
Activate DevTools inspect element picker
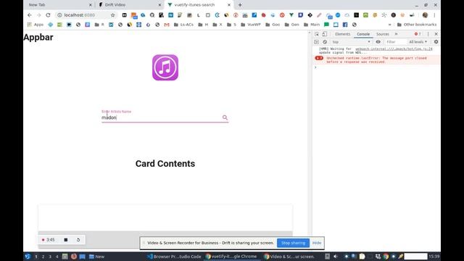(317, 34)
